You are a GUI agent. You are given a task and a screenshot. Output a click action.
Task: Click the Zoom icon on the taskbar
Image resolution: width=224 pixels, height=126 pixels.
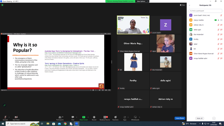[x=77, y=124]
